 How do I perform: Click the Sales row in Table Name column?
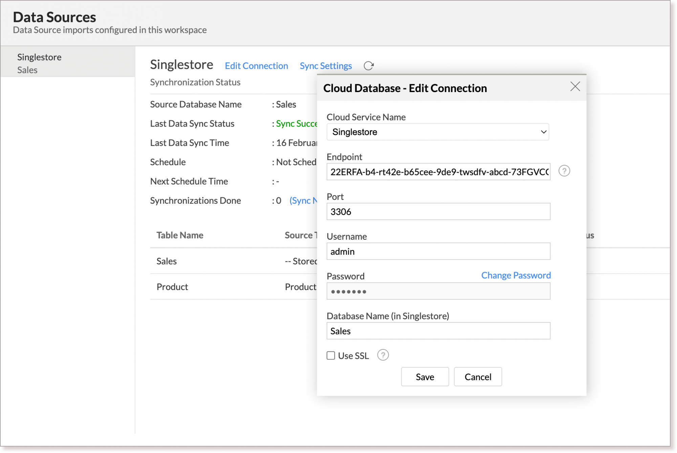click(x=167, y=261)
